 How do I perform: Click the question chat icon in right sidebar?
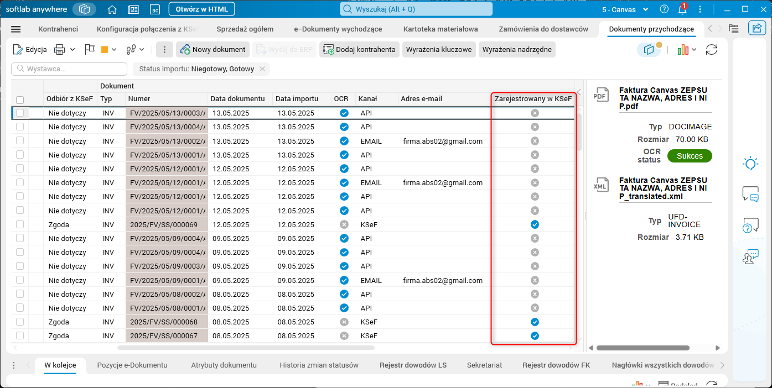[x=750, y=226]
